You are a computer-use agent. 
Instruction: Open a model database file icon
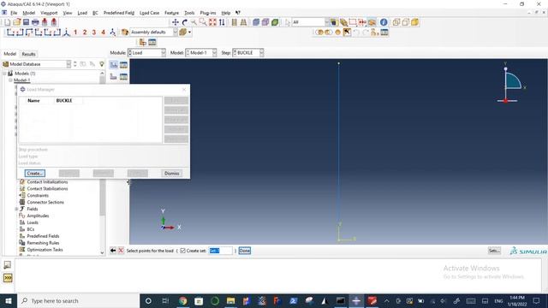[x=17, y=22]
